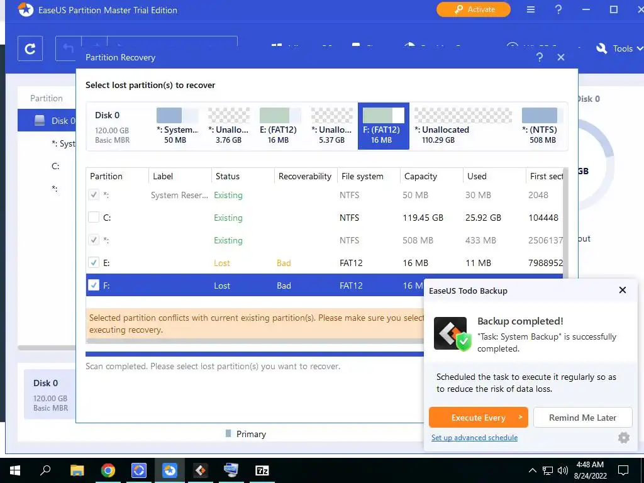The image size is (644, 483).
Task: Click the refresh icon in the main toolbar
Action: (30, 49)
